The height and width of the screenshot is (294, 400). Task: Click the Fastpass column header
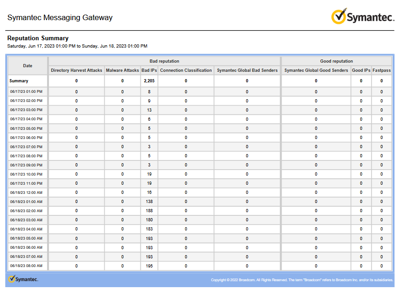pos(381,70)
